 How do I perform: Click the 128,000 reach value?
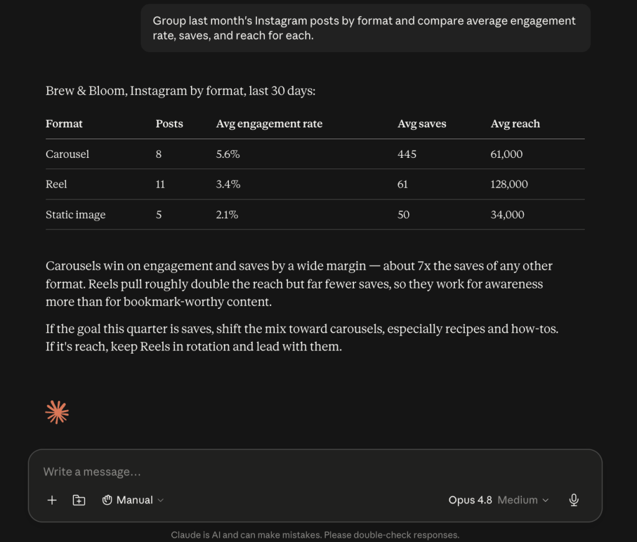pyautogui.click(x=509, y=185)
